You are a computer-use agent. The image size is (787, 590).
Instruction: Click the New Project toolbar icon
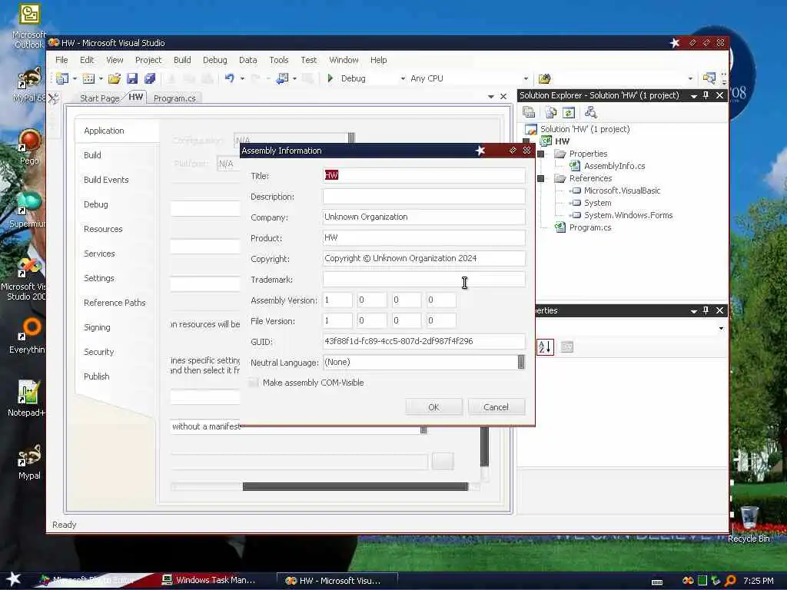tap(61, 78)
